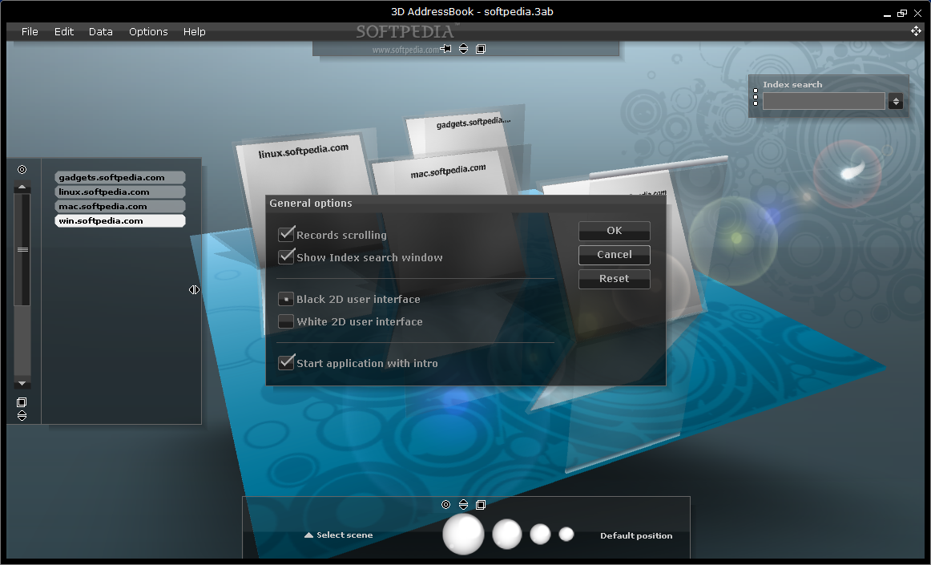The image size is (931, 565).
Task: Select gadgets.softpedia.com in the records list
Action: tap(120, 177)
